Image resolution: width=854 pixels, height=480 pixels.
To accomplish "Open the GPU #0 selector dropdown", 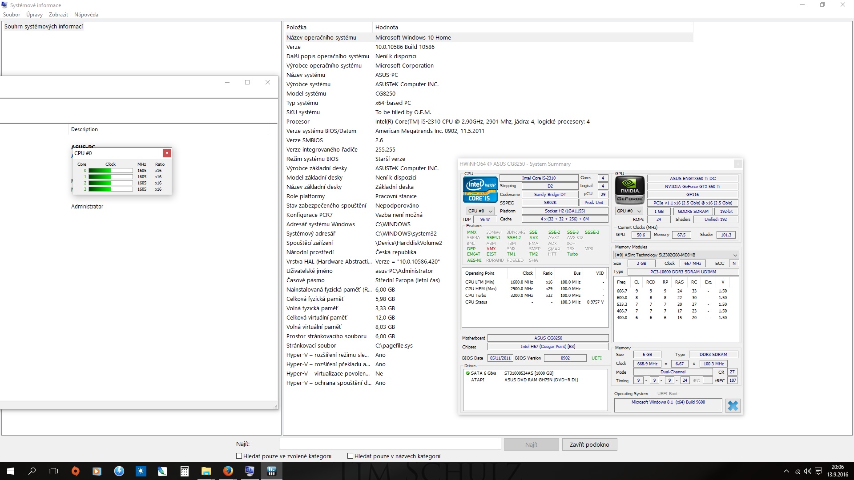I will [x=629, y=211].
